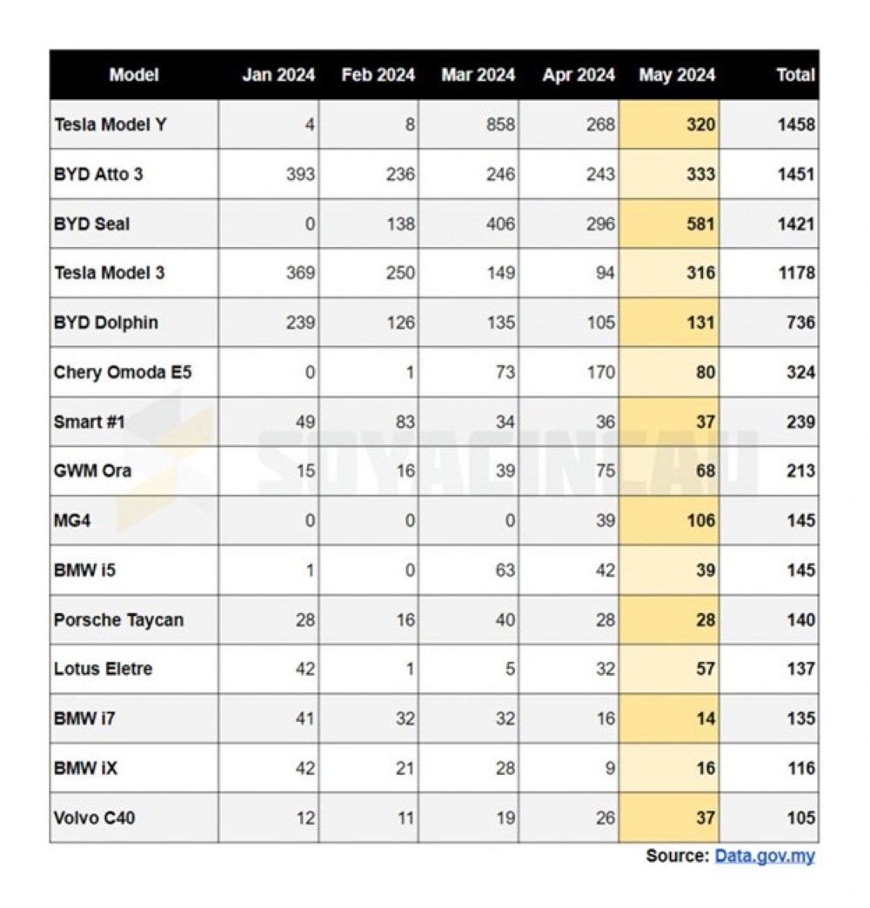Click the Porsche Taycan model cell
The width and height of the screenshot is (870, 908).
pyautogui.click(x=118, y=620)
